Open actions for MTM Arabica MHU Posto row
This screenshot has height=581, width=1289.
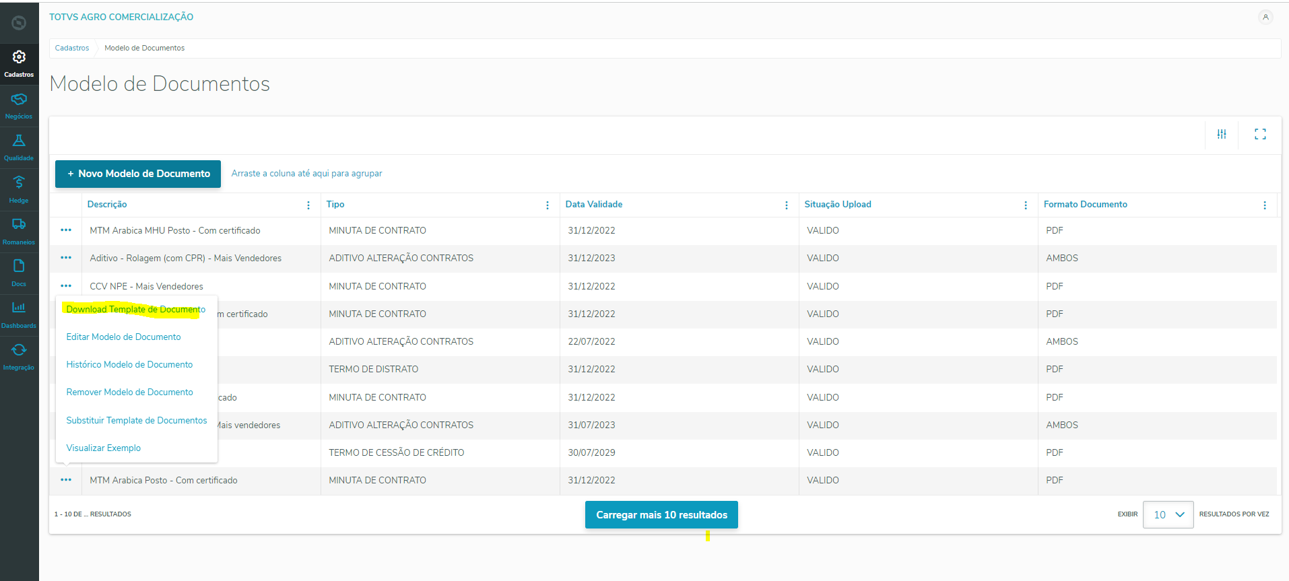[x=66, y=230]
